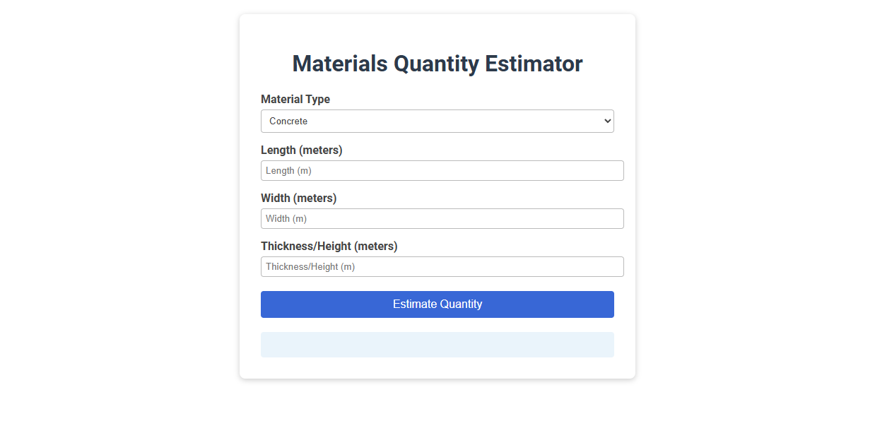Click the dropdown arrow beside Concrete
This screenshot has width=875, height=421.
(x=606, y=121)
